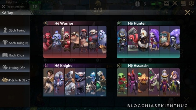Click the Warrior class axe emblem
The height and width of the screenshot is (110, 196).
pos(46,23)
